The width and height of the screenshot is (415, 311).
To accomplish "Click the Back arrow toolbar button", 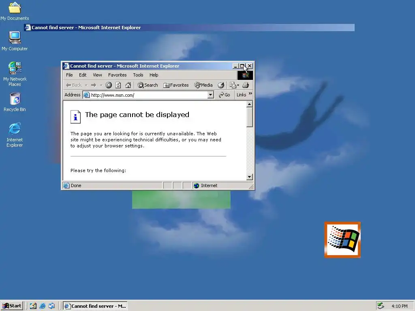I will (x=74, y=85).
